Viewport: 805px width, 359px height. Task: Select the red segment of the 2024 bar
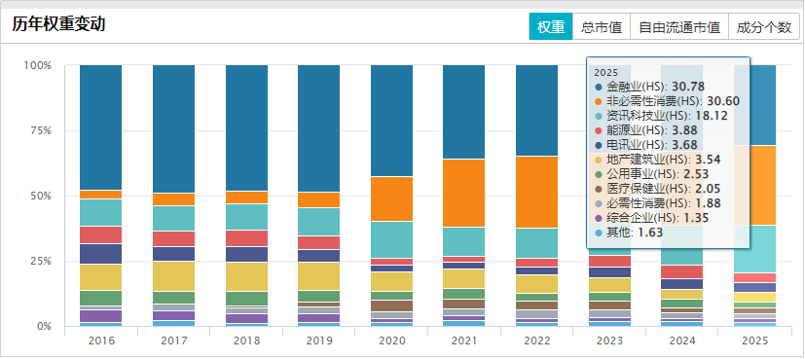coord(681,271)
